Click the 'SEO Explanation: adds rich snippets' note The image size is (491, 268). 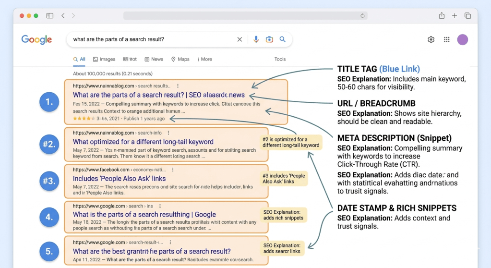click(x=283, y=215)
